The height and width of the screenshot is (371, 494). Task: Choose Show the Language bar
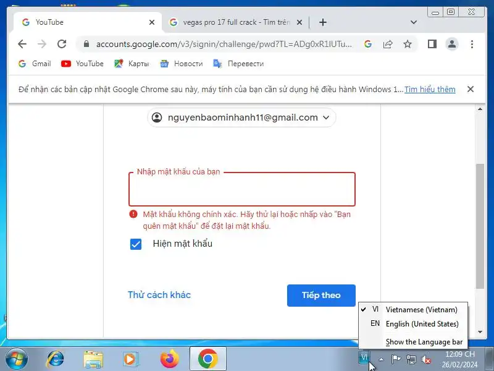413,342
